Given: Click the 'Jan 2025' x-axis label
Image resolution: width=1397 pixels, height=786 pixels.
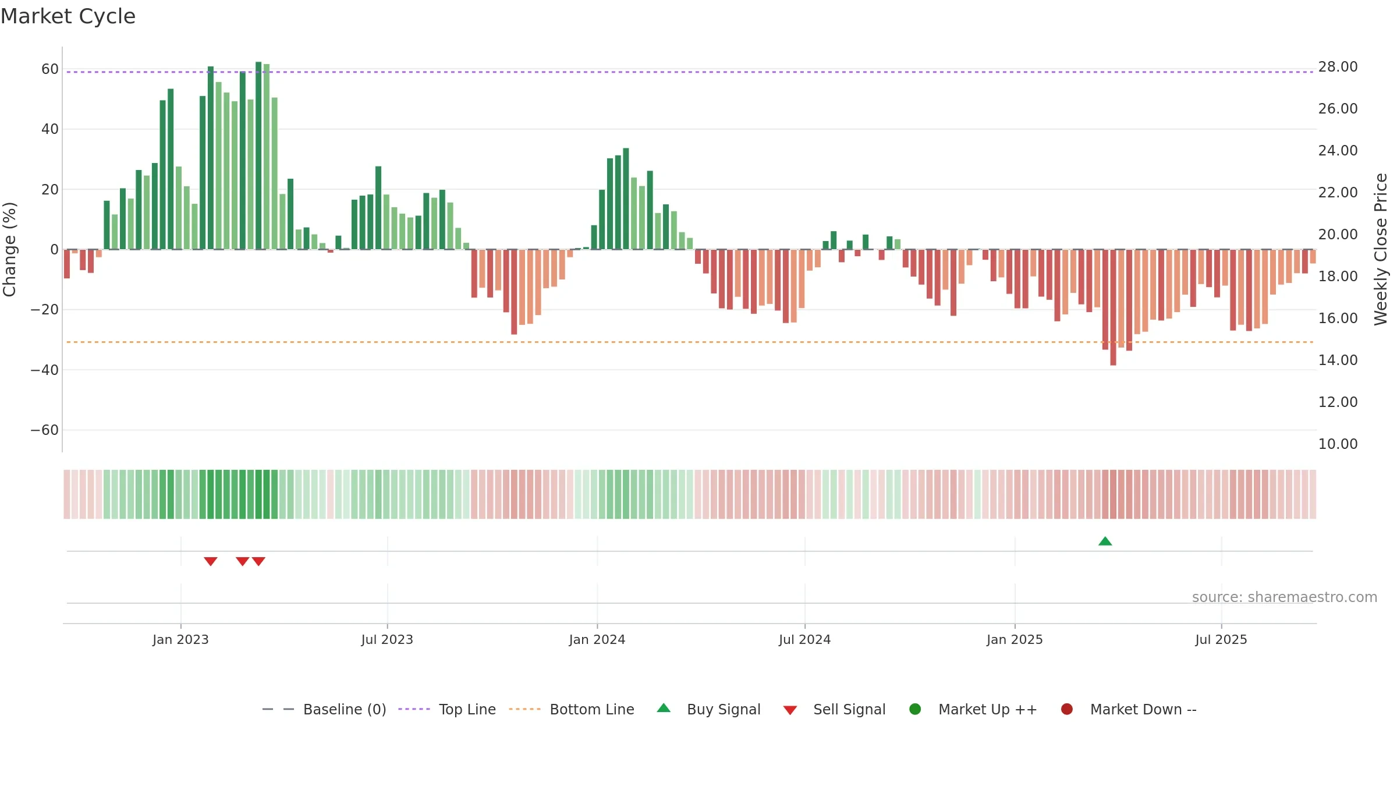Looking at the screenshot, I should point(1015,640).
